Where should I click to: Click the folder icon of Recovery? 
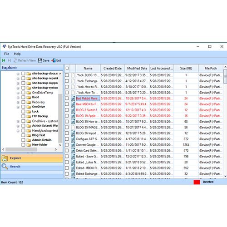point(29,102)
